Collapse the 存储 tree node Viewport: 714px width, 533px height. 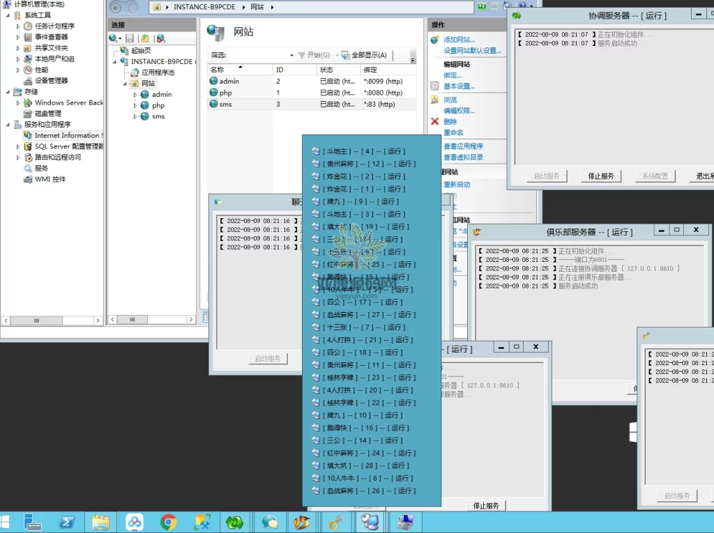tap(8, 92)
